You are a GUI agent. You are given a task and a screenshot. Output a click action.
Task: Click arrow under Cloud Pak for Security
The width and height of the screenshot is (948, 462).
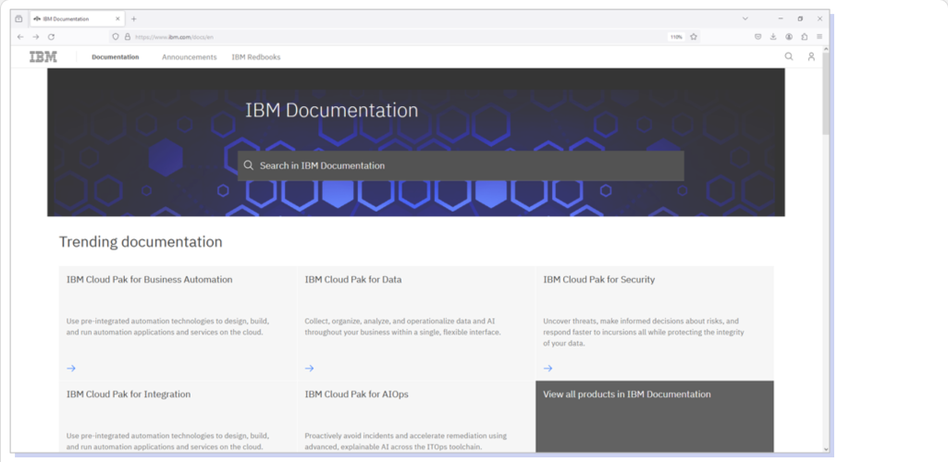(548, 368)
